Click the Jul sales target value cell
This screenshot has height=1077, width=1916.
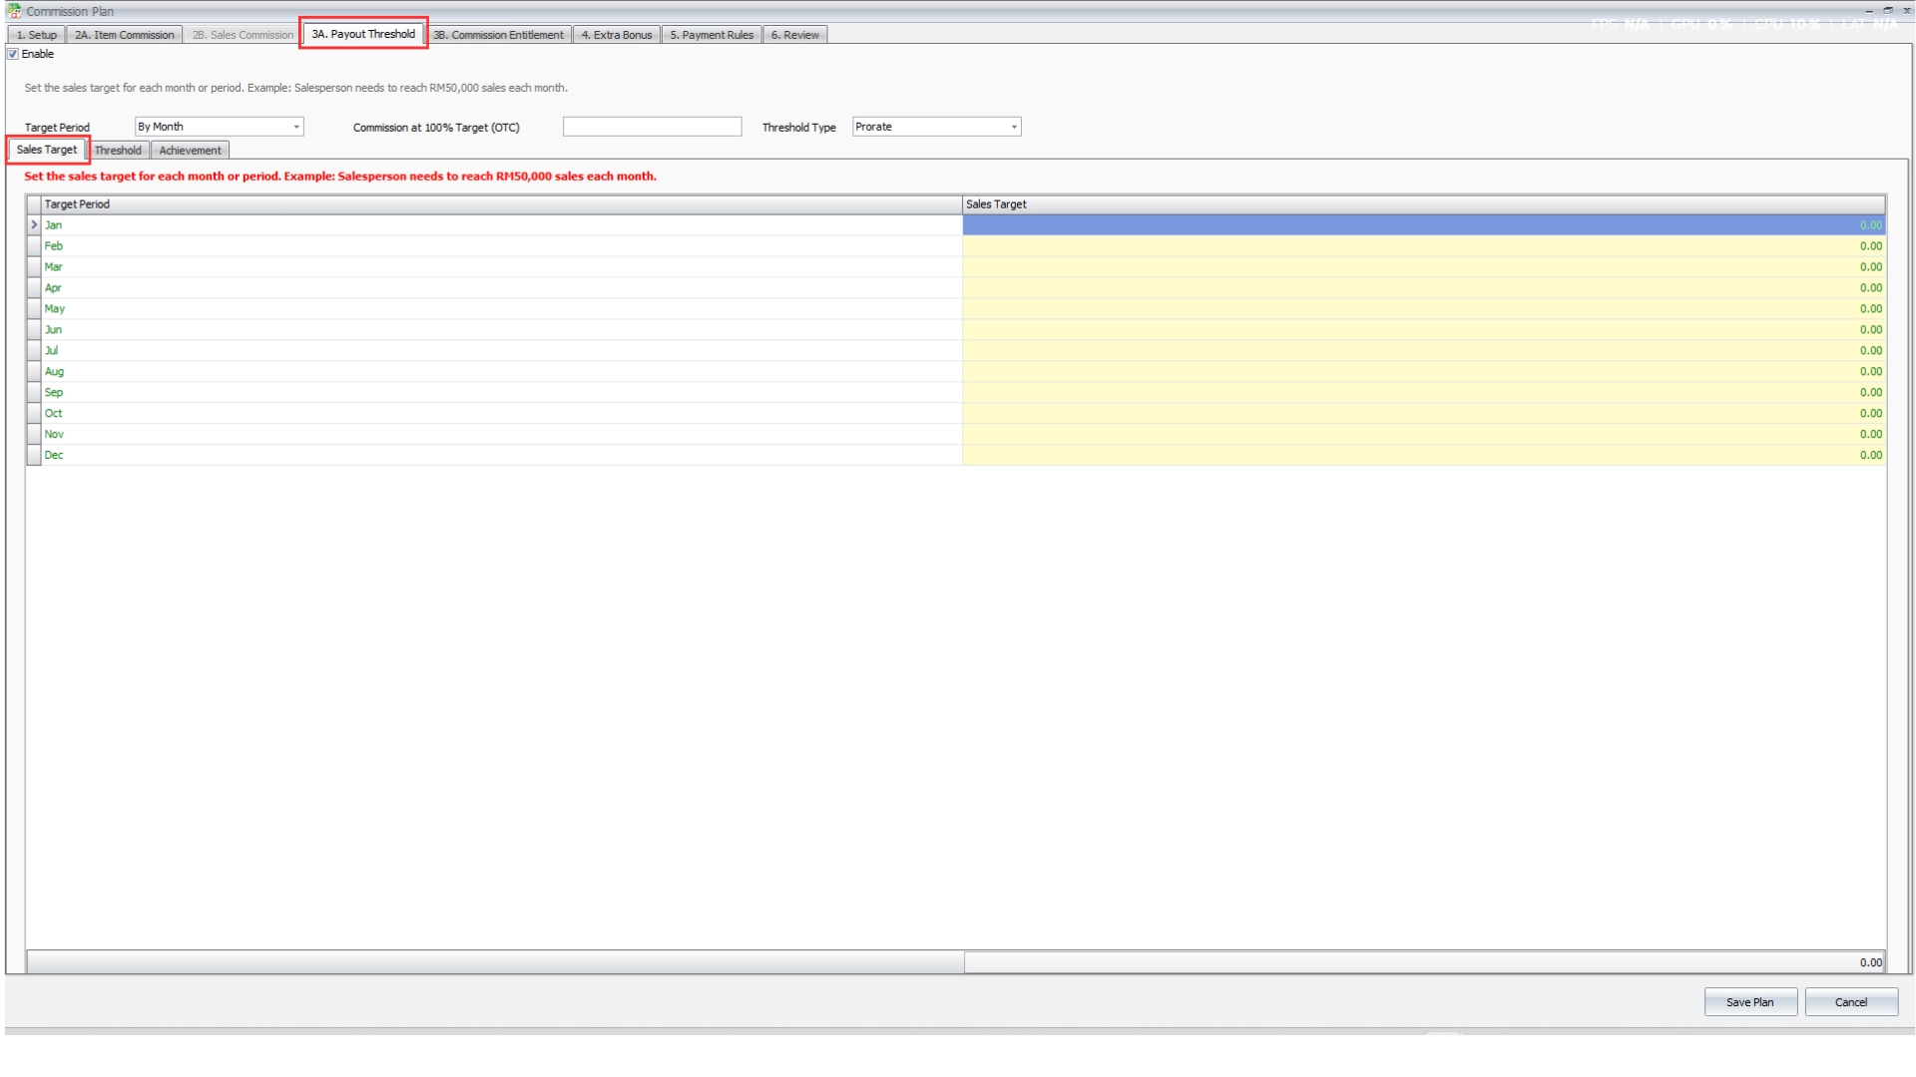coord(1424,351)
